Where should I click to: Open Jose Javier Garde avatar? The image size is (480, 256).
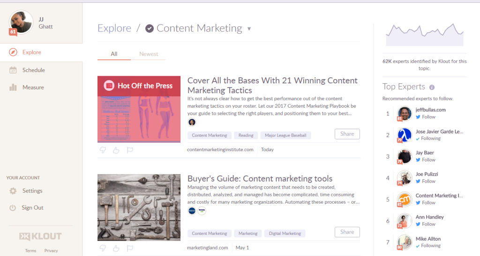pyautogui.click(x=405, y=135)
